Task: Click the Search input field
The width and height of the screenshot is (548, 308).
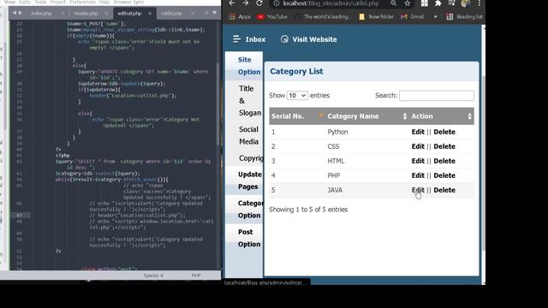Action: 437,95
